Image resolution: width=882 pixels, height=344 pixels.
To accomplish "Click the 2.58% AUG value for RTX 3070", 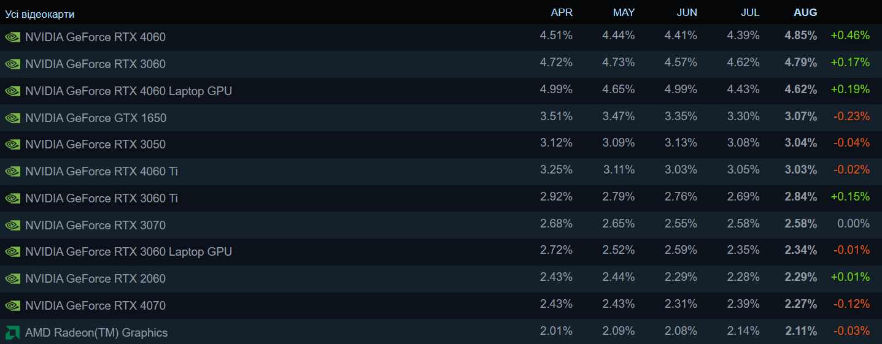I will point(801,223).
